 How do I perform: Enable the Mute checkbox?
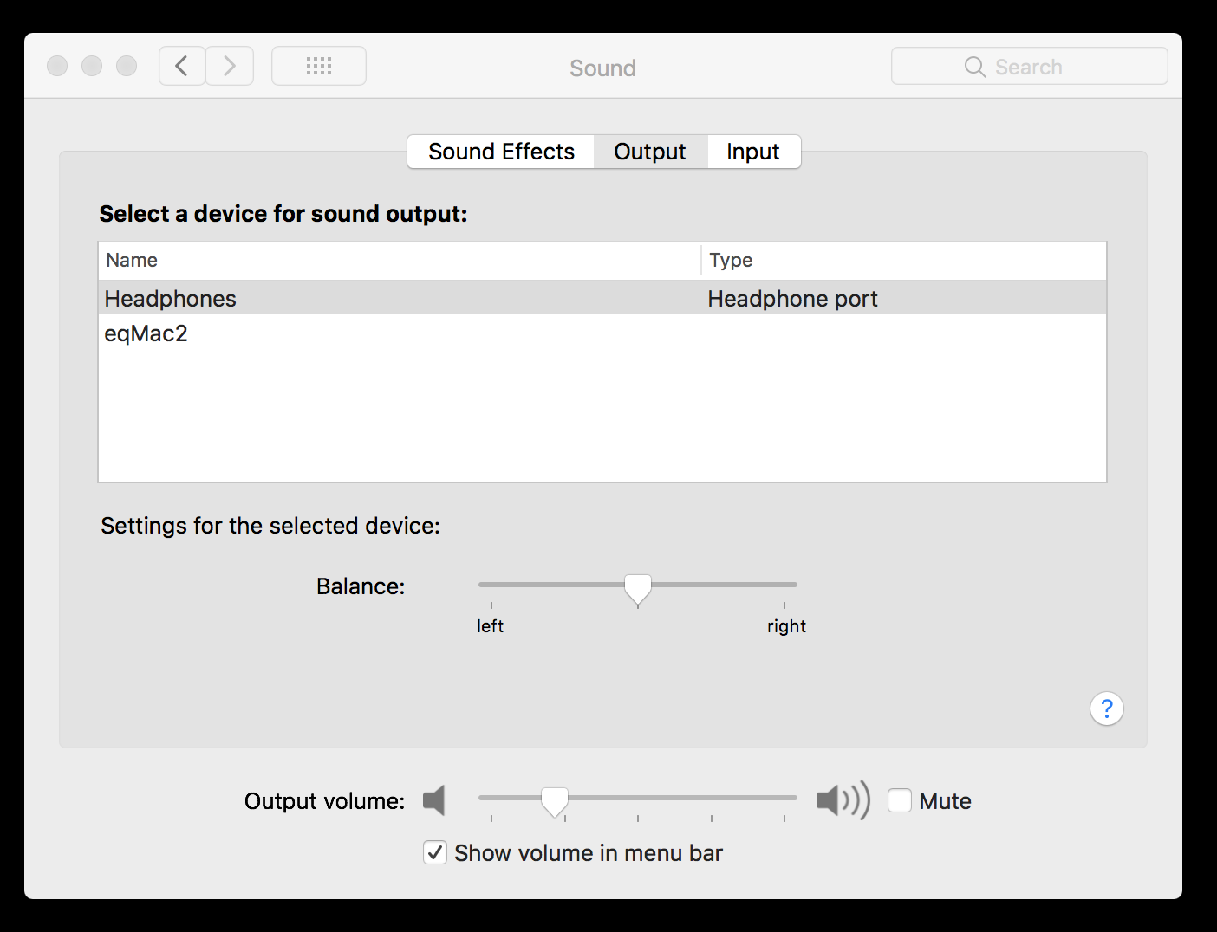pyautogui.click(x=900, y=800)
